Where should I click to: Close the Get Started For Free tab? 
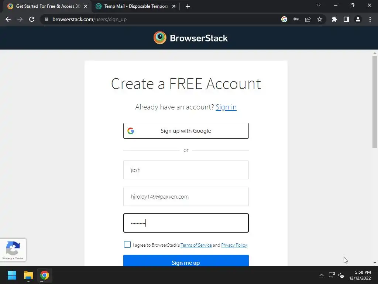pos(86,6)
